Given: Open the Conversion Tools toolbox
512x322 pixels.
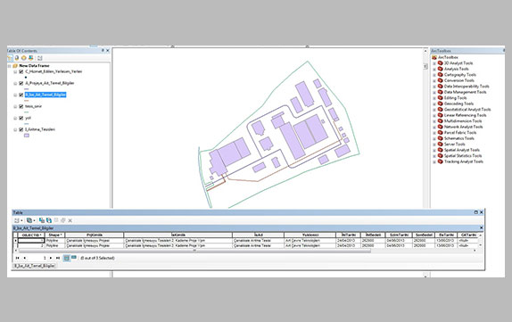Looking at the screenshot, I should [x=458, y=80].
